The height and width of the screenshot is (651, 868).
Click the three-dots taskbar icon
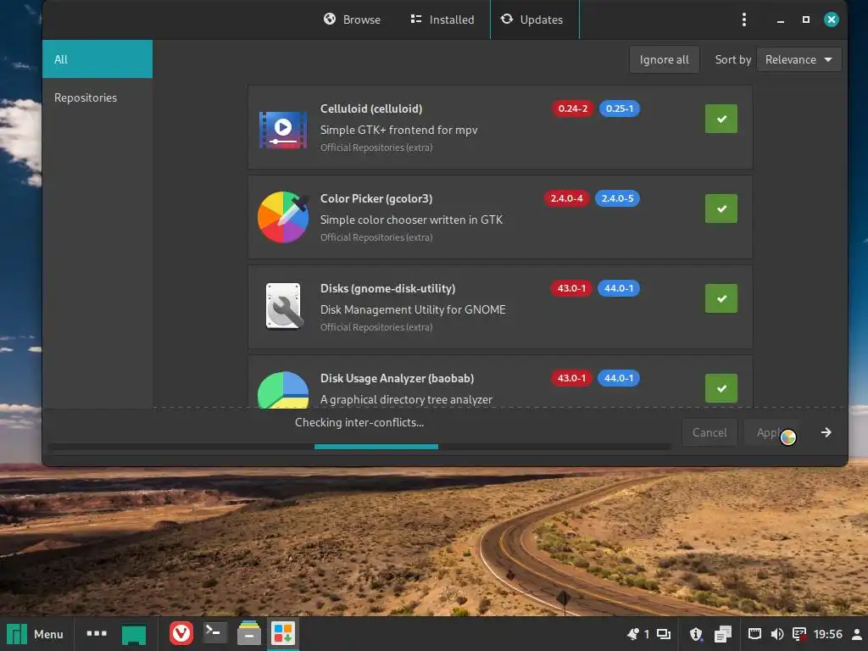coord(97,633)
